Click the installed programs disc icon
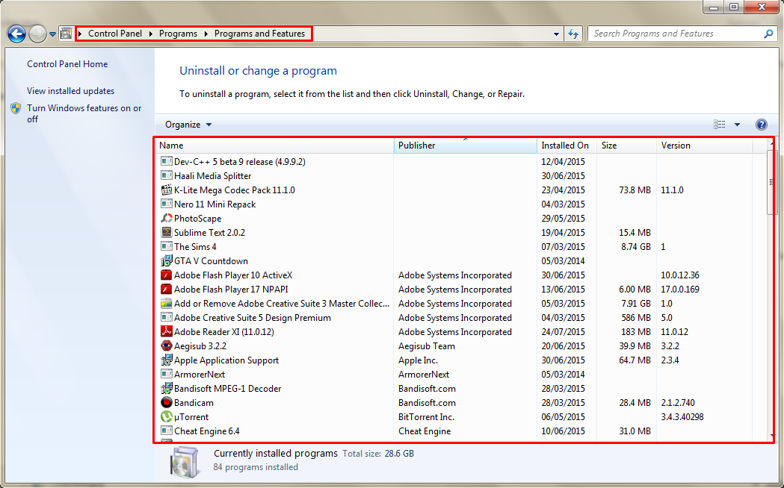 pyautogui.click(x=184, y=462)
